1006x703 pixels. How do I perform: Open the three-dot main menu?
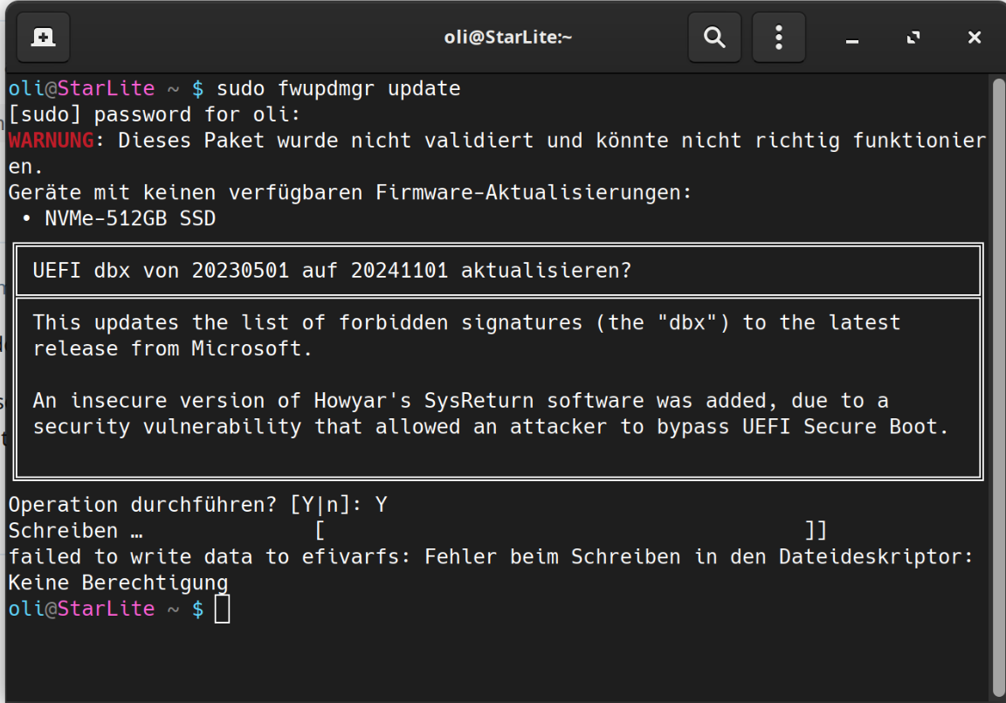[778, 38]
